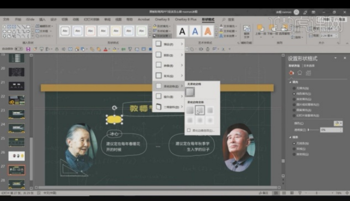350x201 pixels.
Task: Collapse the 线条 section in the pane
Action: coord(290,137)
